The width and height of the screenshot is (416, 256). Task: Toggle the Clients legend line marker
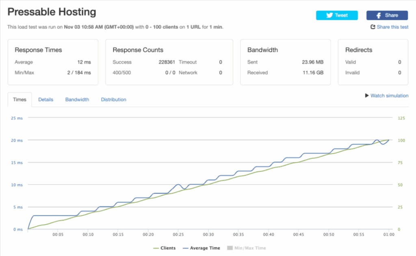(155, 248)
